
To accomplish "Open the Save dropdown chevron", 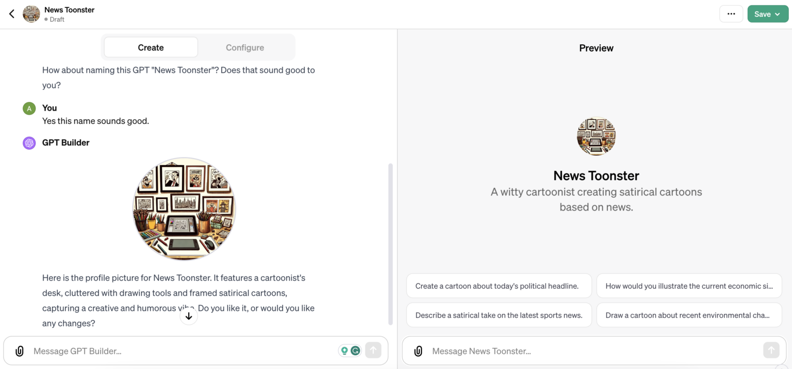I will [x=777, y=14].
